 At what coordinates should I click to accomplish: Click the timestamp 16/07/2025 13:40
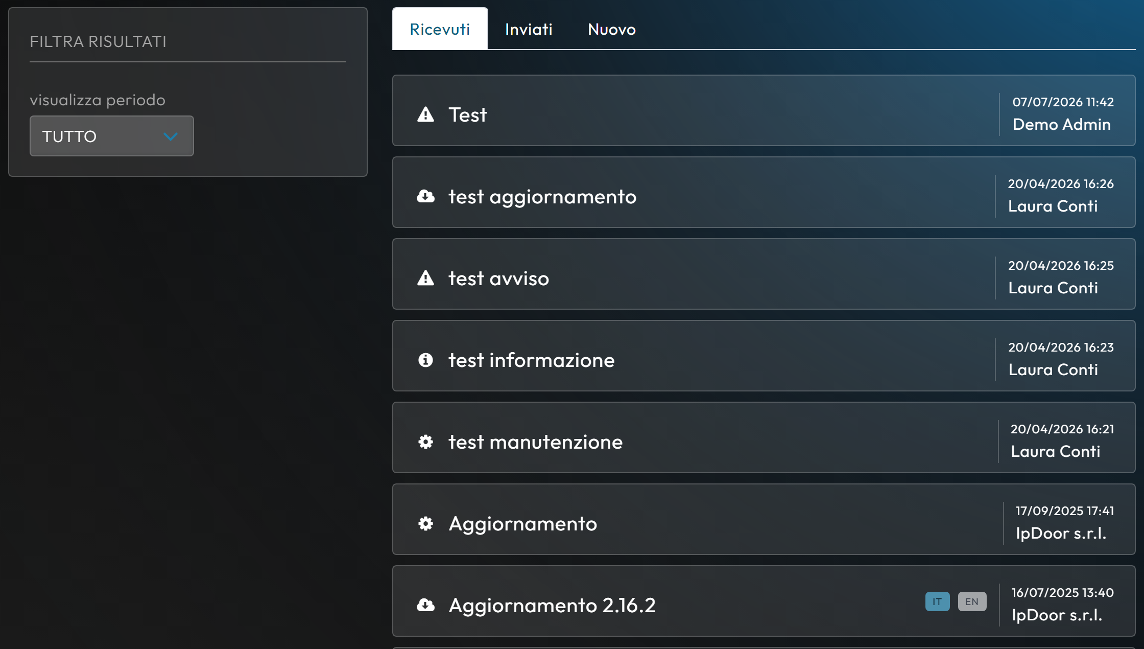(1063, 592)
